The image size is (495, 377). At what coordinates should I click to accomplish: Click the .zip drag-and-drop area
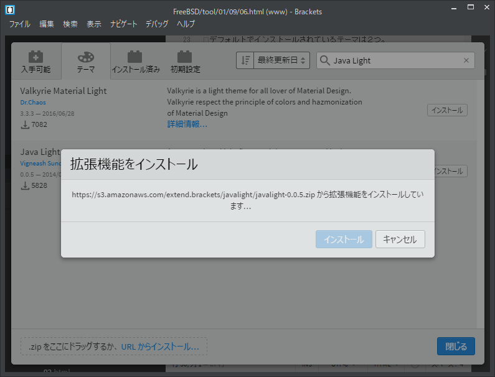[114, 346]
